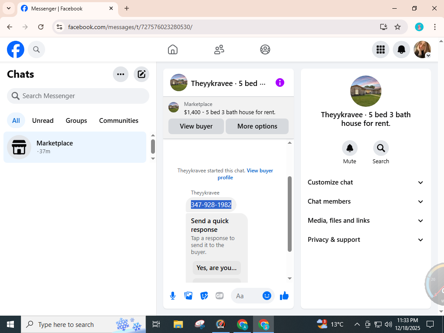
Task: Select the Unread chats filter tab
Action: coord(43,121)
